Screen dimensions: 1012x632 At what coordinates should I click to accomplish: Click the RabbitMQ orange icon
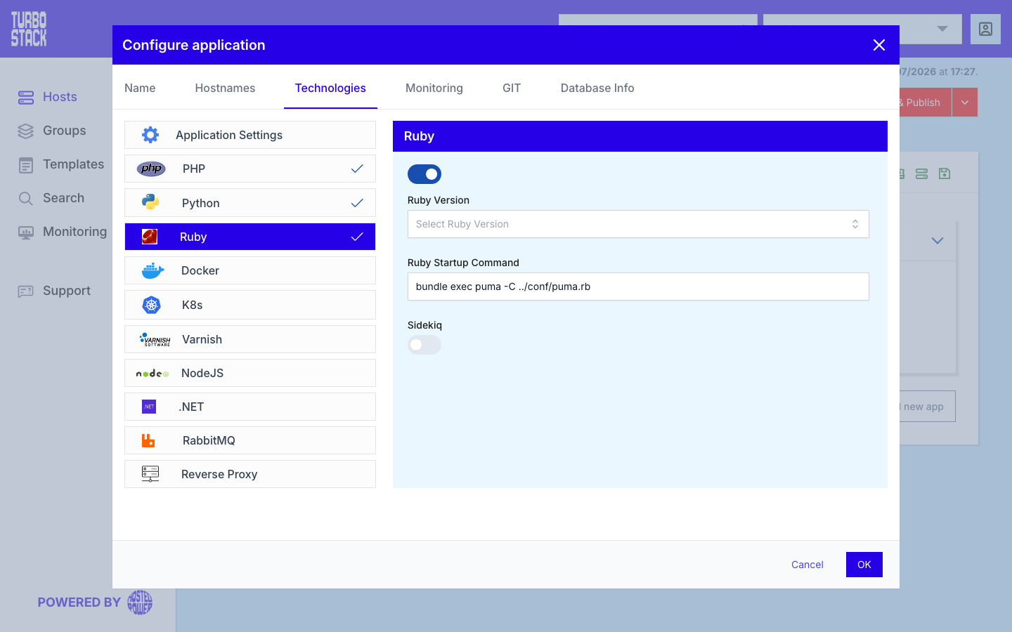click(148, 440)
